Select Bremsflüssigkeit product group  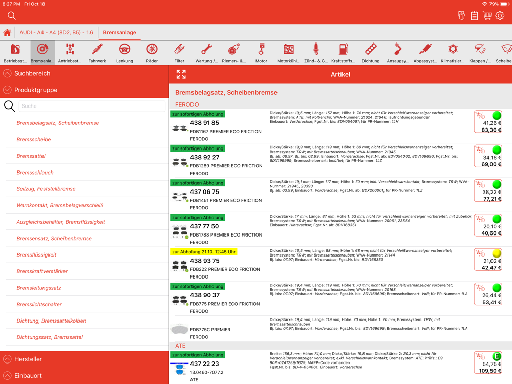click(36, 255)
